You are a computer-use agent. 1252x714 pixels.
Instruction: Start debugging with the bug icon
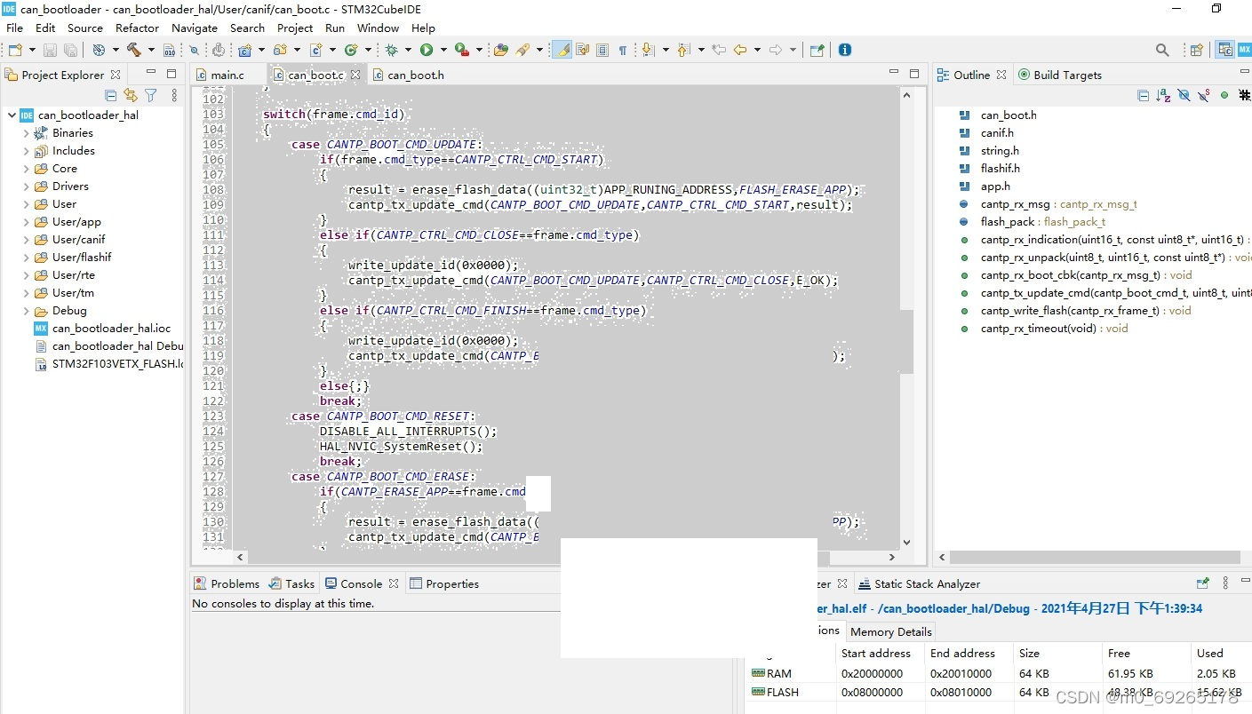coord(391,50)
